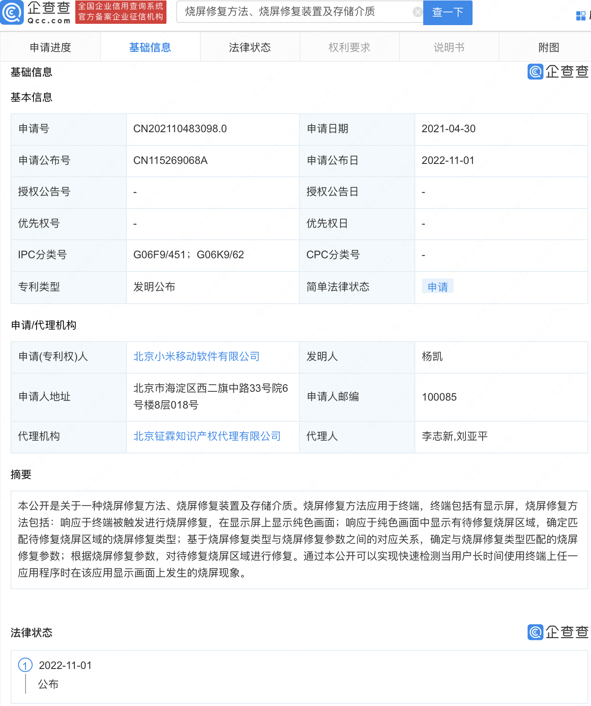Viewport: 591px width, 706px height.
Task: Click the CPC分类号 label cell
Action: (357, 255)
